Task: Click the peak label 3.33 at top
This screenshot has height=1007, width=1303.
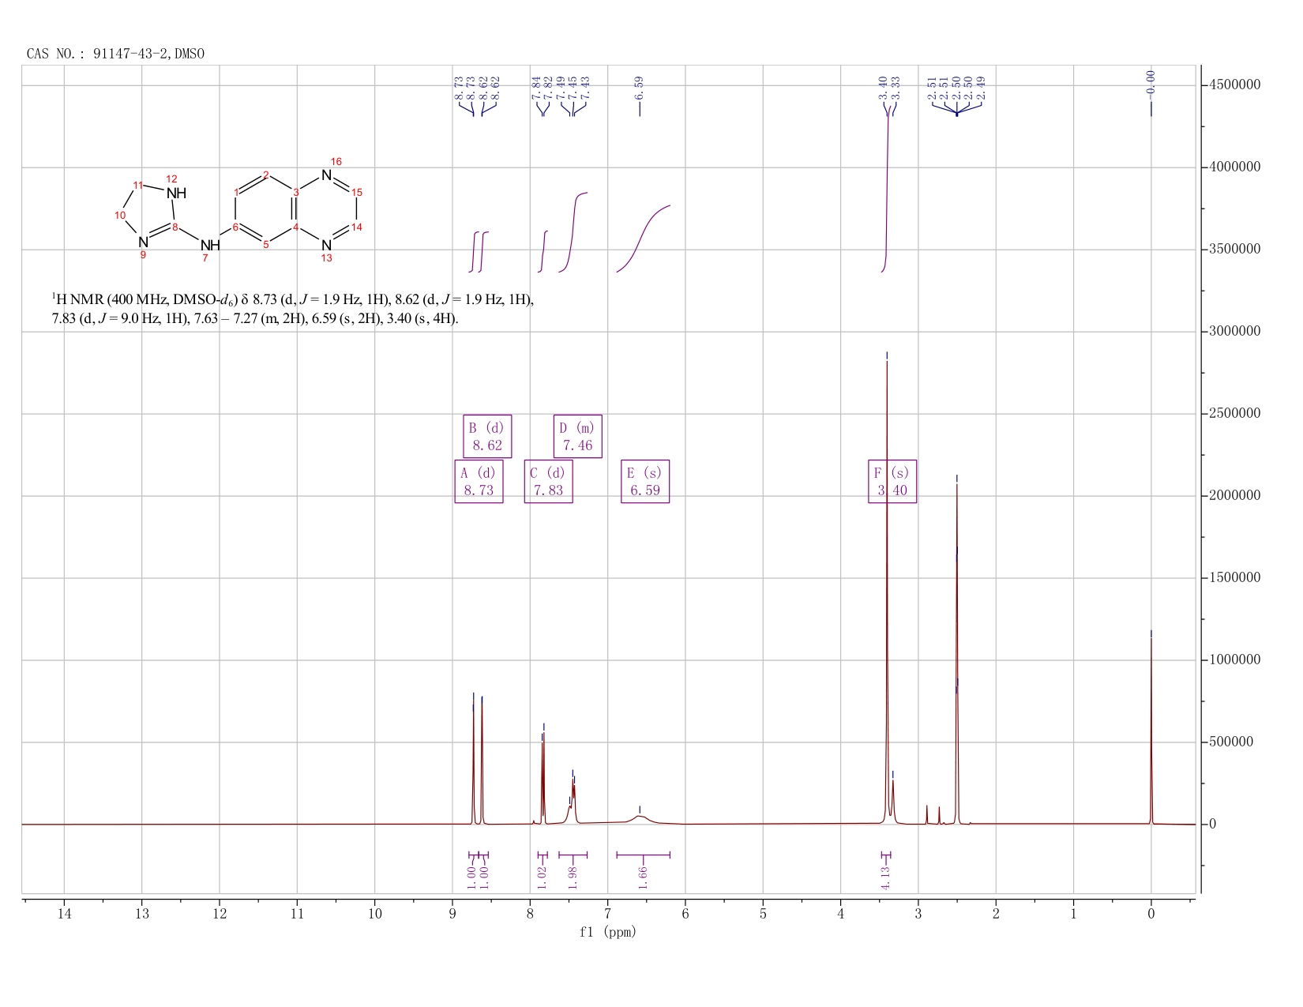Action: (896, 87)
